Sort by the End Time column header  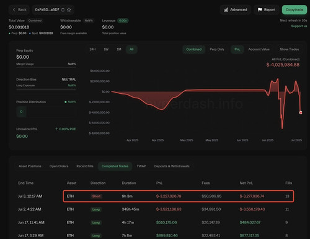click(x=26, y=183)
